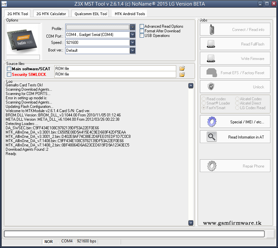
Task: Expand the COM Port dropdown arrow
Action: (132, 35)
